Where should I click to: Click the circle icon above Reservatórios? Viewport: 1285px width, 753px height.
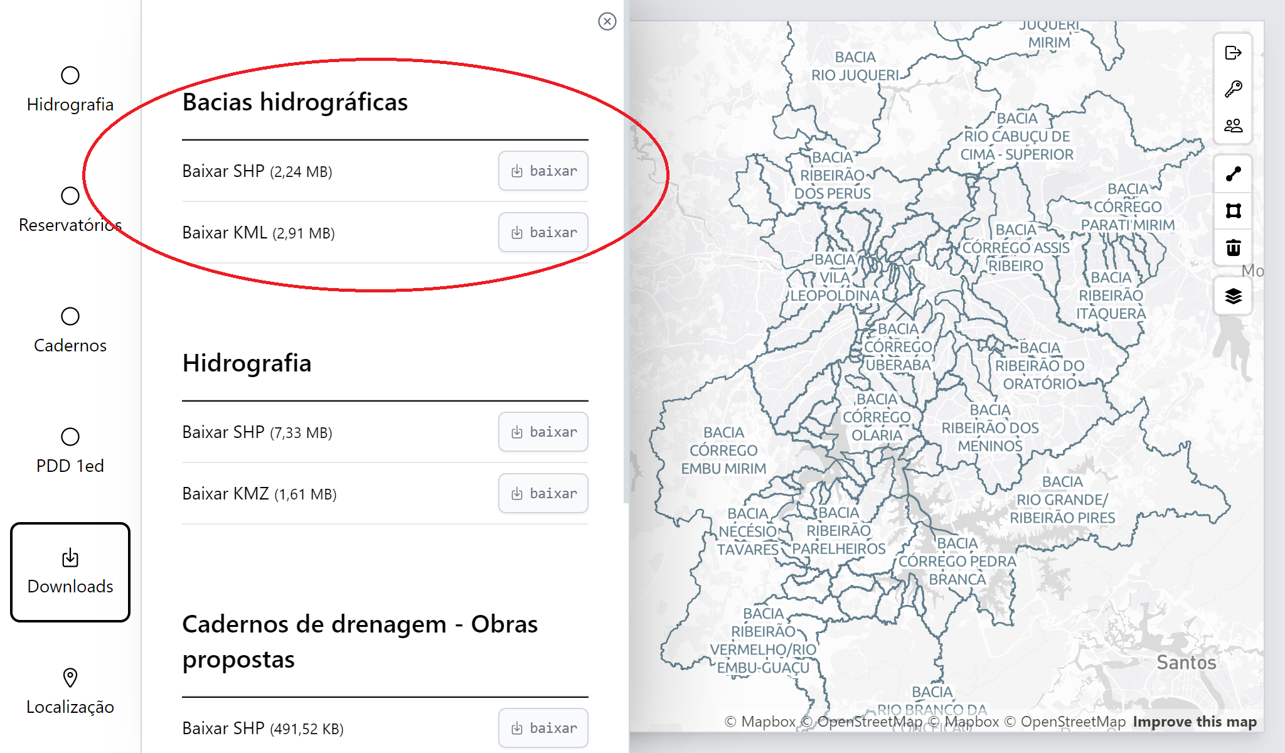tap(70, 196)
